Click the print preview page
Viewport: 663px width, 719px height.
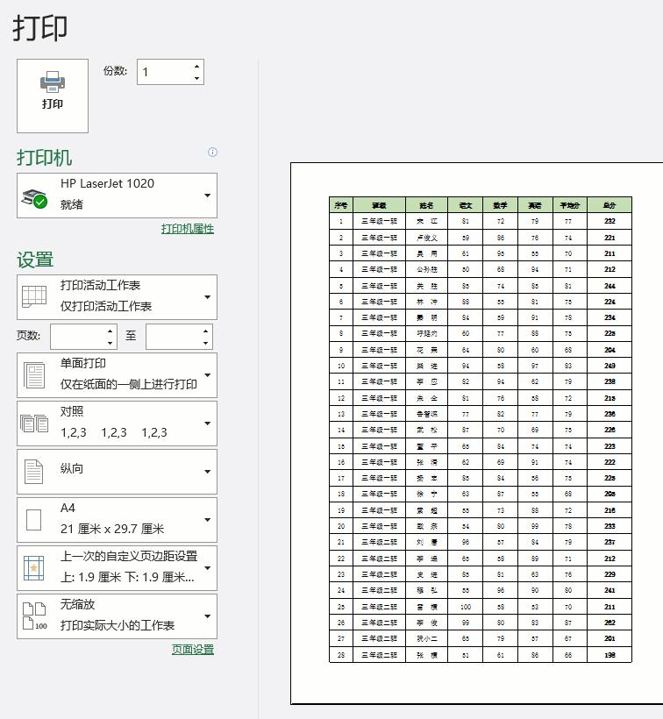coord(477,433)
